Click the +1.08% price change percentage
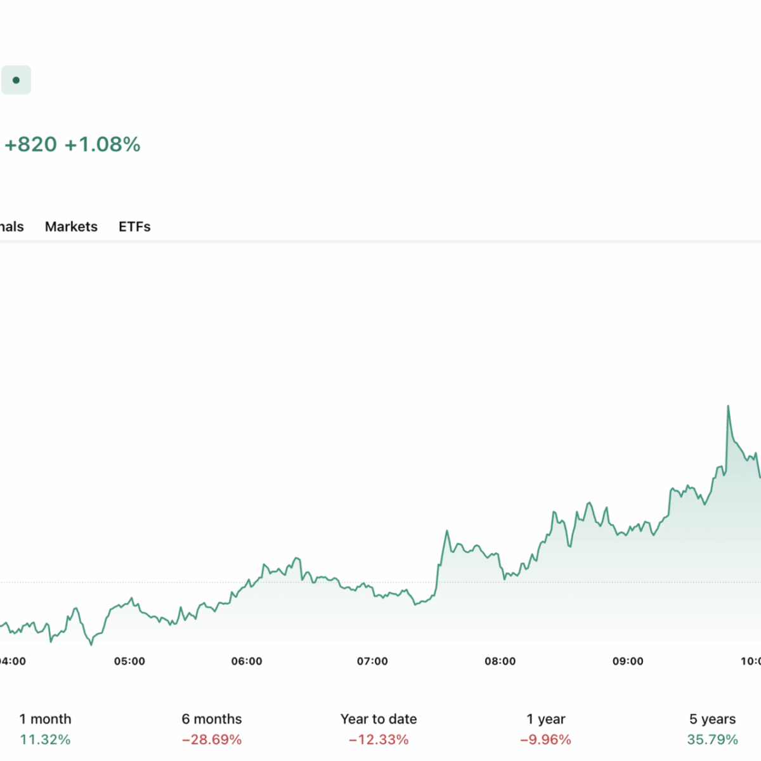This screenshot has width=761, height=761. click(103, 145)
